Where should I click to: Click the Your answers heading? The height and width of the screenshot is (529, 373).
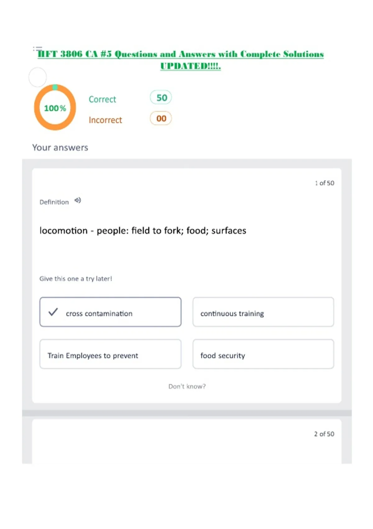tap(60, 147)
